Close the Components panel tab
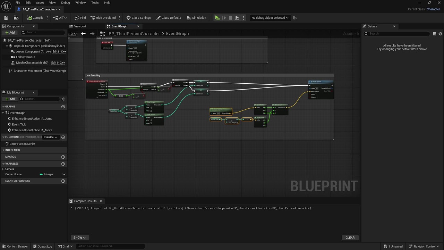This screenshot has width=444, height=250. click(34, 26)
